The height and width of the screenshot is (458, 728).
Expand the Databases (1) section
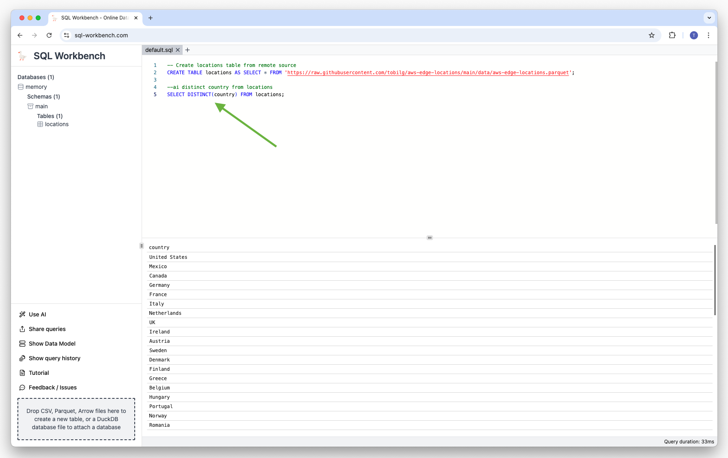click(x=36, y=77)
